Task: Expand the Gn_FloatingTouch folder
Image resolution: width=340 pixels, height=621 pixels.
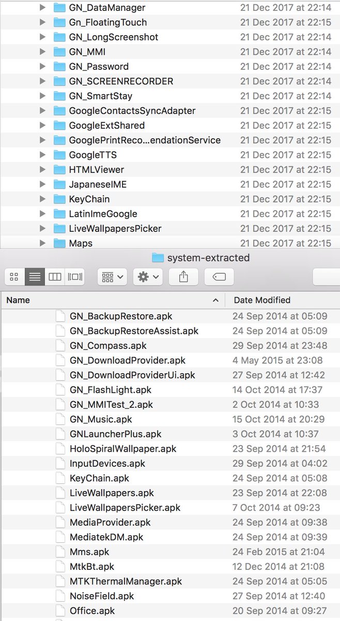Action: (x=43, y=22)
